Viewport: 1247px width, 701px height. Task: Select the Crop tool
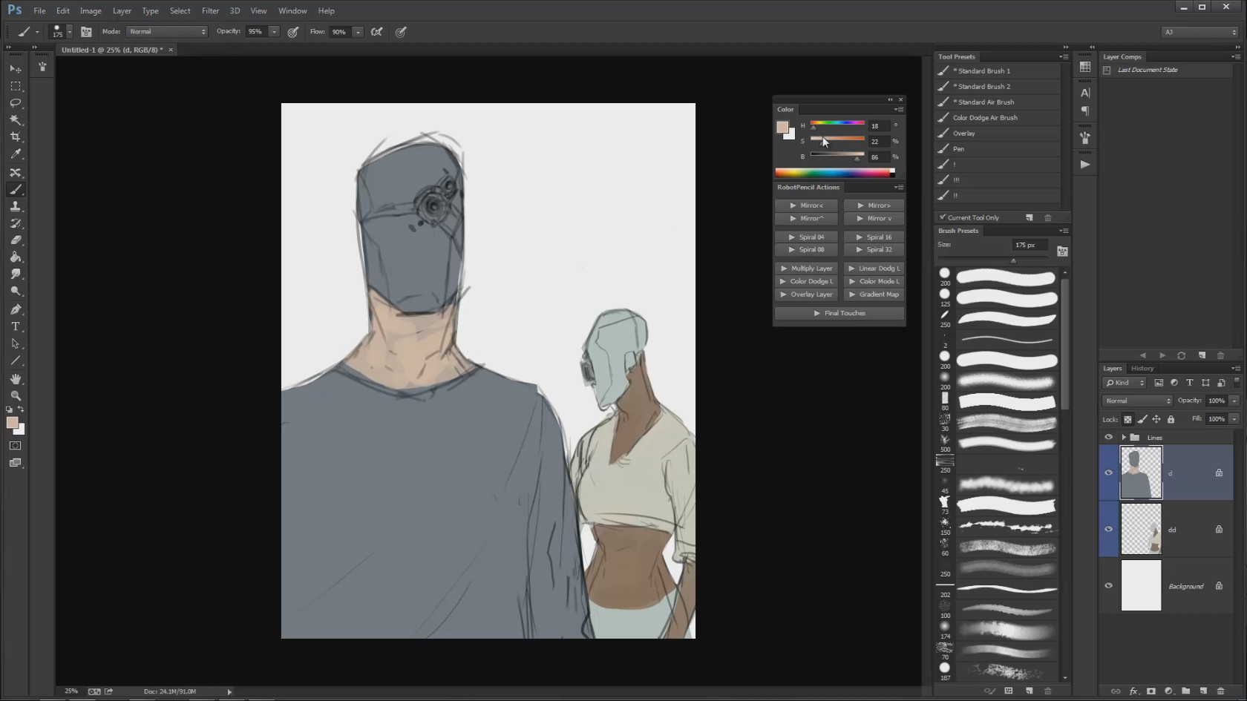(16, 137)
